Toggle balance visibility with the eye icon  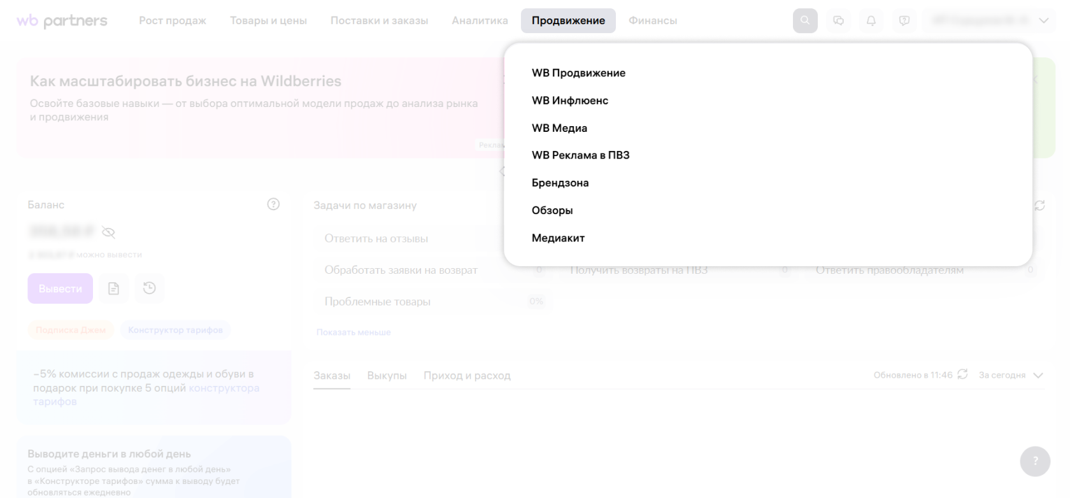click(x=108, y=232)
